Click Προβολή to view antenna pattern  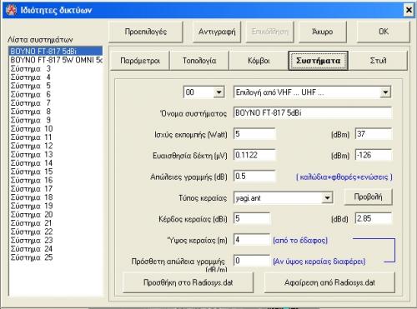(x=368, y=197)
